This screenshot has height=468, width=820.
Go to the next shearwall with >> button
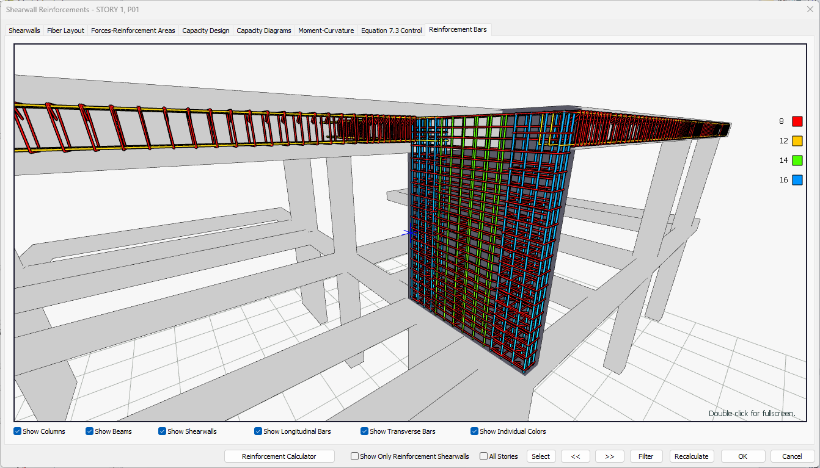[x=609, y=456]
